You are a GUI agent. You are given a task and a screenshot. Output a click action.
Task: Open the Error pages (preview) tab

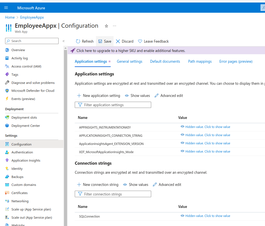(236, 61)
